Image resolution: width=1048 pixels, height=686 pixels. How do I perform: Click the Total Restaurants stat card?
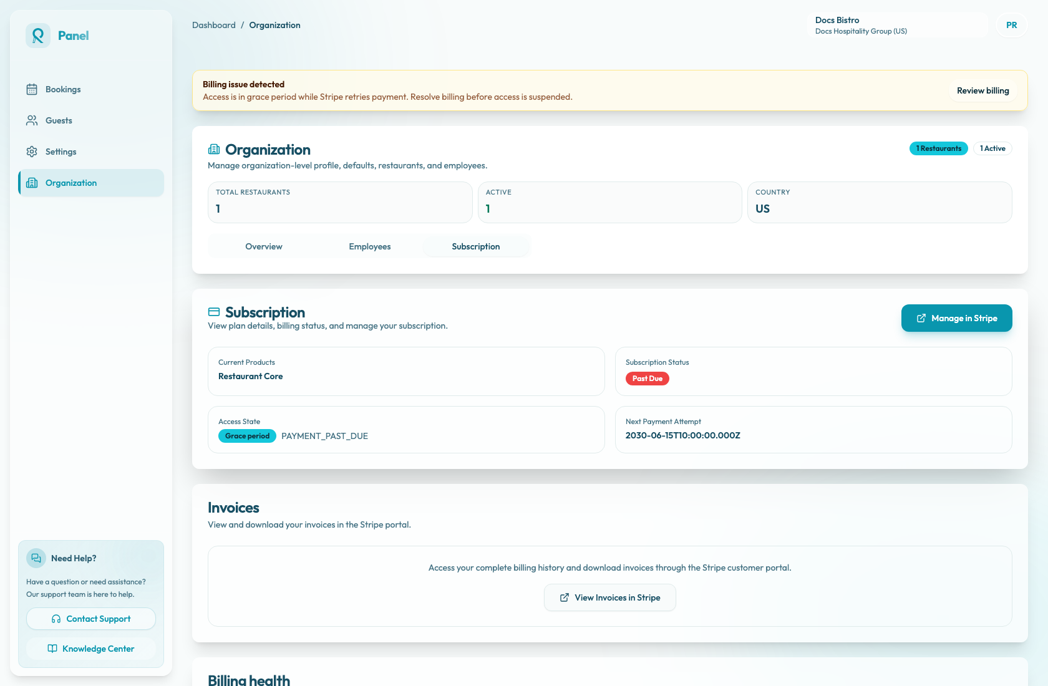click(x=340, y=202)
